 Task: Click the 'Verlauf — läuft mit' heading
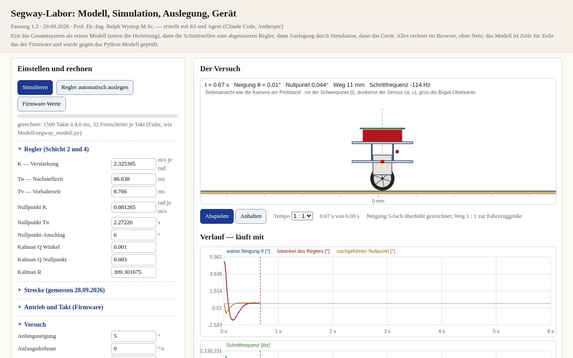tap(232, 237)
